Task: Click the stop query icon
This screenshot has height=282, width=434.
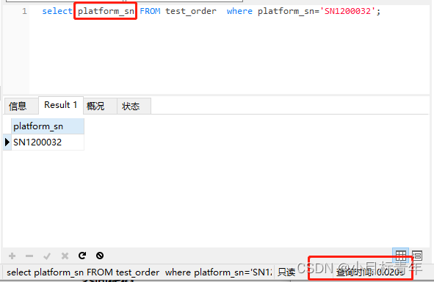Action: 100,256
